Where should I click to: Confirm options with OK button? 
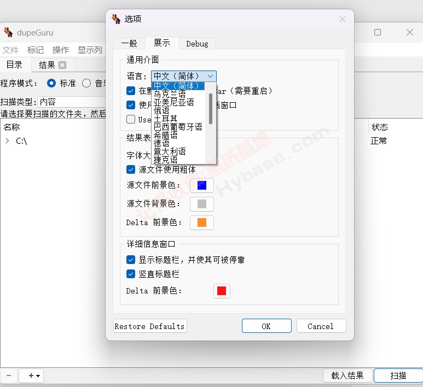266,326
